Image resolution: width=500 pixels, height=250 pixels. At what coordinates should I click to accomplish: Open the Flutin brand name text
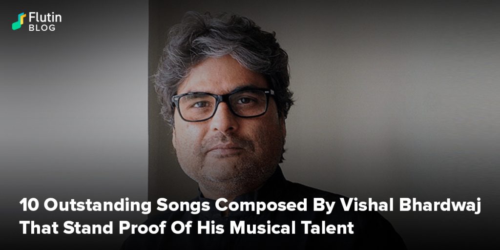click(45, 17)
